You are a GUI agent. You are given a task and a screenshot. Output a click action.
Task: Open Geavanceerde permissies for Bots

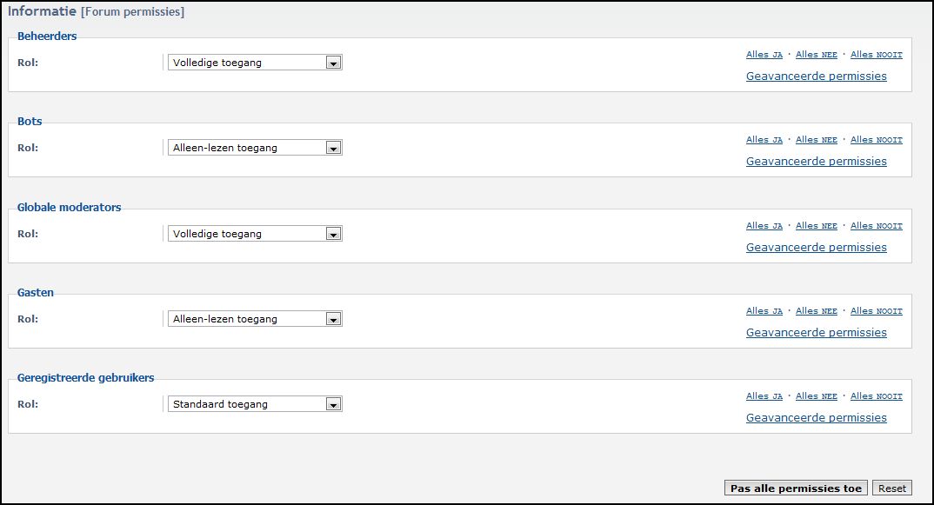tap(816, 162)
